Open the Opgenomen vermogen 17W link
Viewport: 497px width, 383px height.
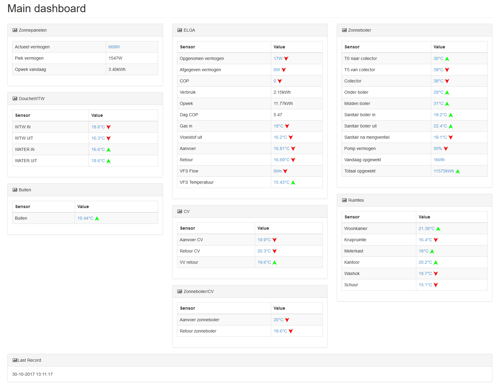(278, 58)
